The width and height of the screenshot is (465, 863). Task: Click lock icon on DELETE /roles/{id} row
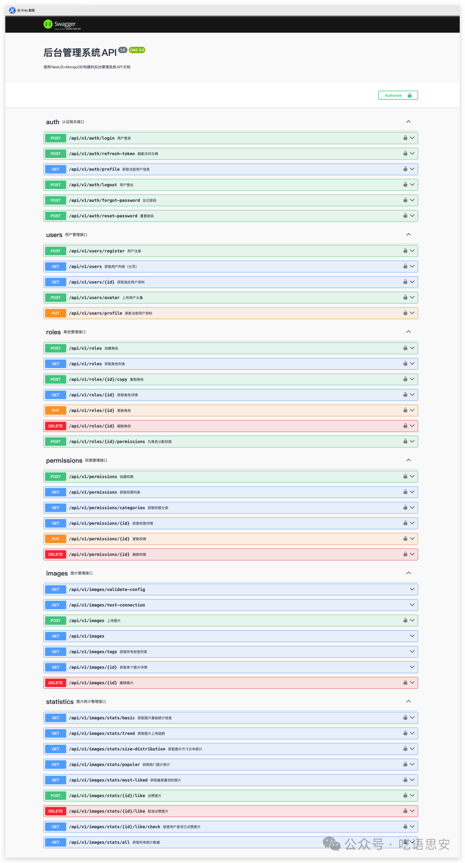(405, 426)
